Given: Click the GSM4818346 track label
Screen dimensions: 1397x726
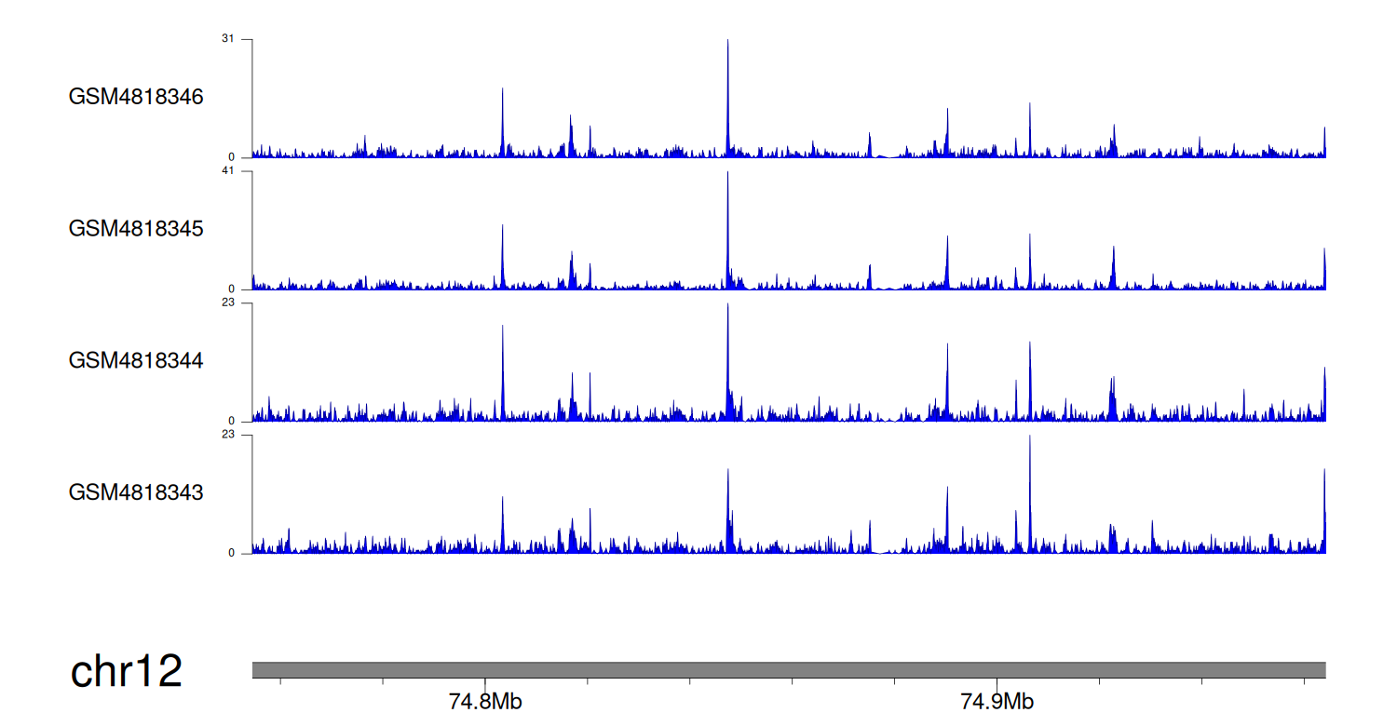Looking at the screenshot, I should (x=136, y=97).
